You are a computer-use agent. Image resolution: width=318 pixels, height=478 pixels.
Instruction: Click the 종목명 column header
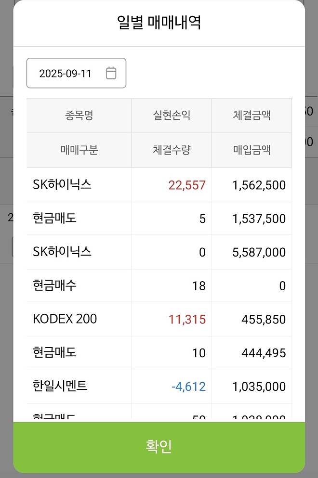tap(79, 116)
